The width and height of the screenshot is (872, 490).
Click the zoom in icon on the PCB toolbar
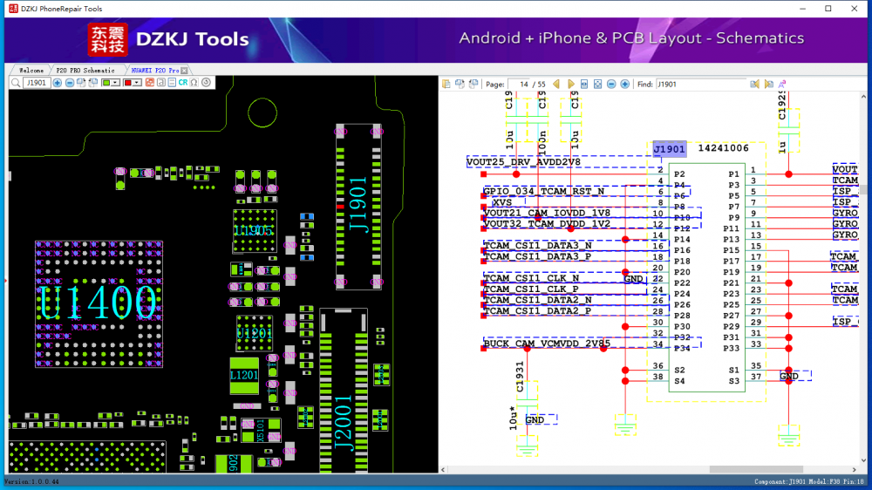(58, 83)
